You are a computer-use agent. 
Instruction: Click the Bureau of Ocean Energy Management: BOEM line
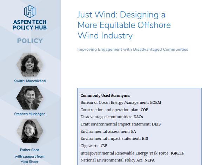click(121, 103)
